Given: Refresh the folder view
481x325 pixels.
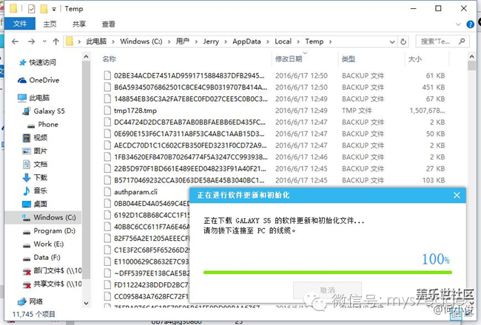Looking at the screenshot, I should (403, 41).
